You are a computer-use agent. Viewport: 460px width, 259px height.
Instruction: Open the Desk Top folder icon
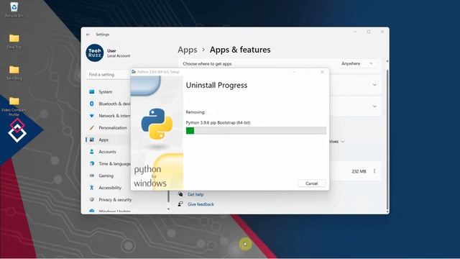pyautogui.click(x=14, y=41)
